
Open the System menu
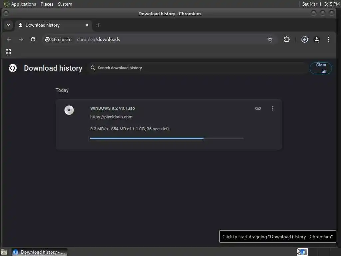(x=65, y=4)
